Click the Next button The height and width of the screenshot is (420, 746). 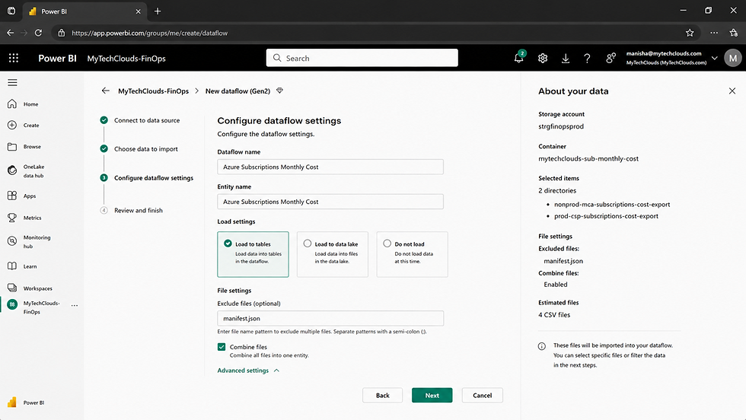[x=432, y=395]
